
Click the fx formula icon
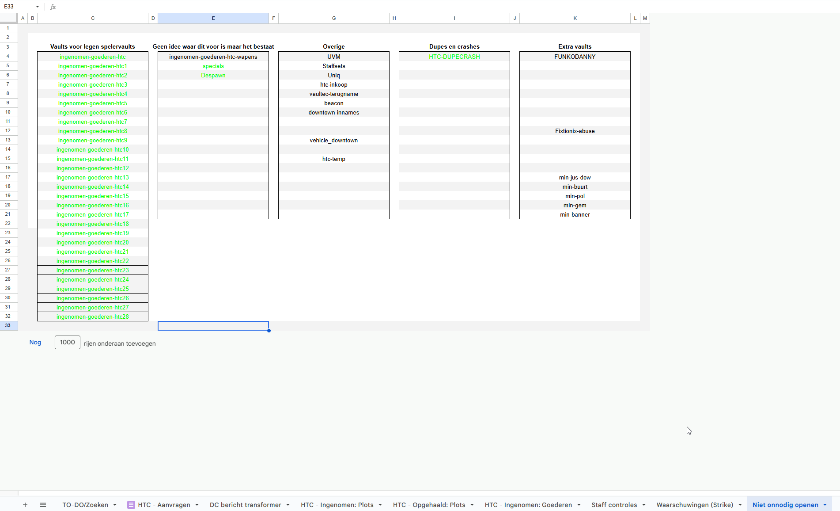[53, 7]
